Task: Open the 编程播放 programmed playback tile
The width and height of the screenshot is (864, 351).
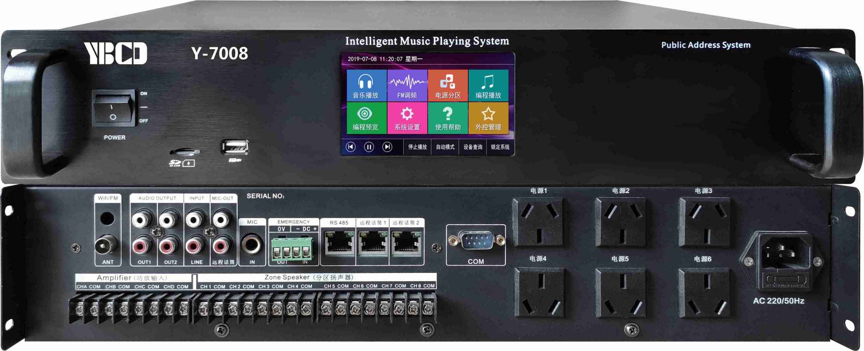Action: 488,85
